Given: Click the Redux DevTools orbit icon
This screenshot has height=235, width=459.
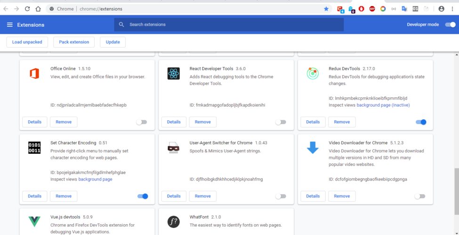Looking at the screenshot, I should tap(312, 73).
